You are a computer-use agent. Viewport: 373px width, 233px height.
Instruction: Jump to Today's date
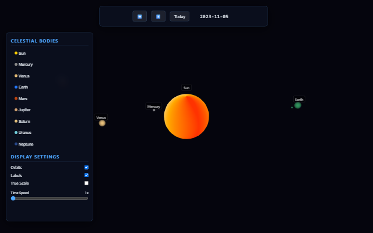pos(180,16)
